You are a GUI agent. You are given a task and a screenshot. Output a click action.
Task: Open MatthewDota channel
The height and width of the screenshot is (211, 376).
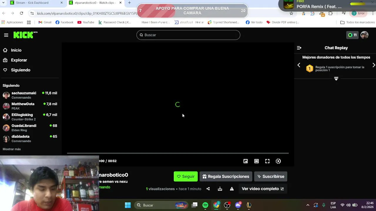point(30,106)
